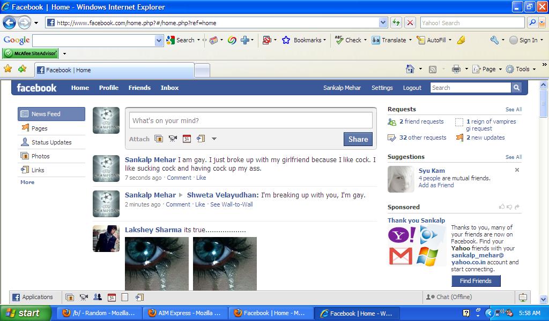Viewport: 549px width, 321px height.
Task: Go to Facebook Home in top nav
Action: click(x=80, y=88)
